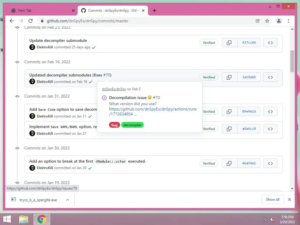Open dnSpyEx/dnSpy repo link in hovercard
300x225 pixels.
(x=114, y=89)
